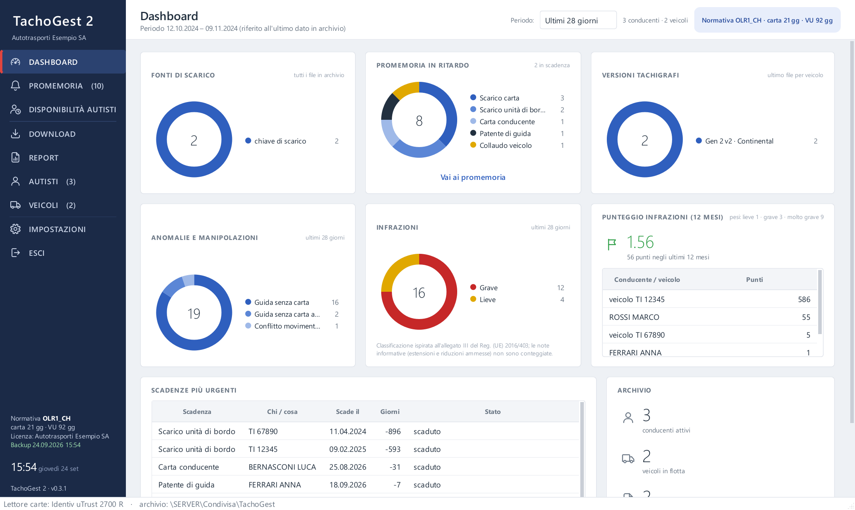Click the 'Scade il' column header
Screen dimensions: 855x510
[x=348, y=412]
